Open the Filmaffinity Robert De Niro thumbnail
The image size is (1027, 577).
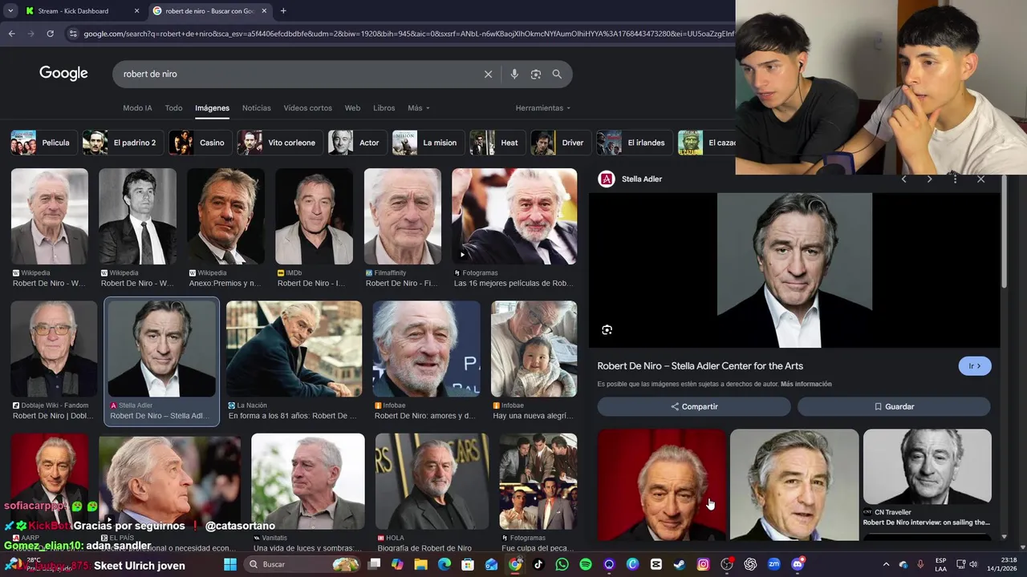(402, 216)
